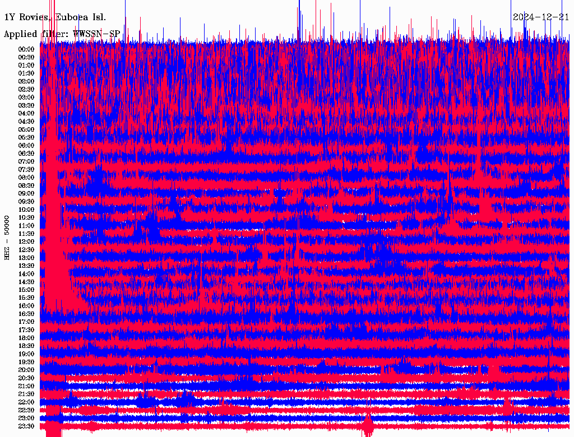Click the 22:00 time marker
The height and width of the screenshot is (437, 574).
[26, 402]
